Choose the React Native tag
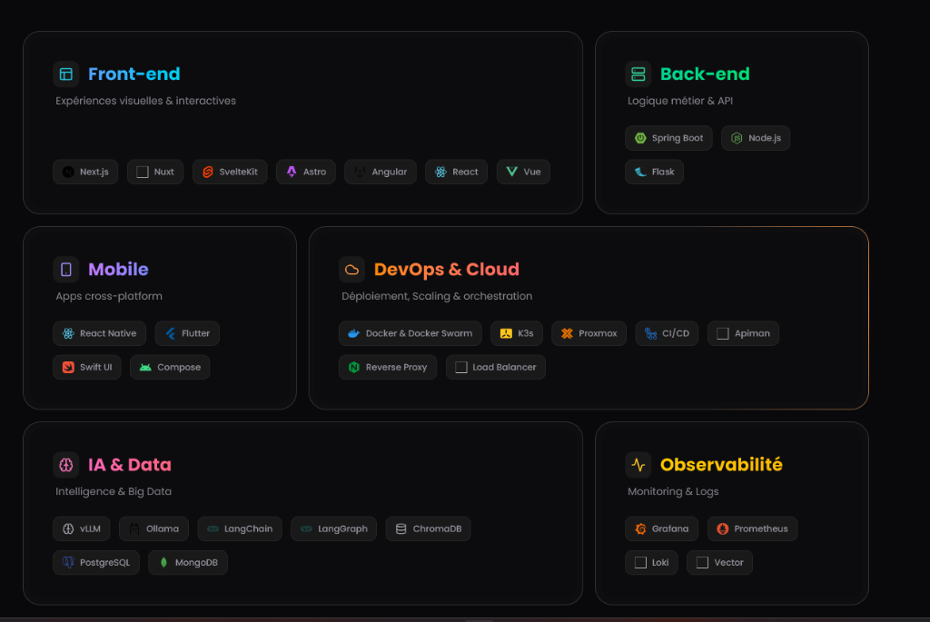The height and width of the screenshot is (622, 930). tap(100, 334)
